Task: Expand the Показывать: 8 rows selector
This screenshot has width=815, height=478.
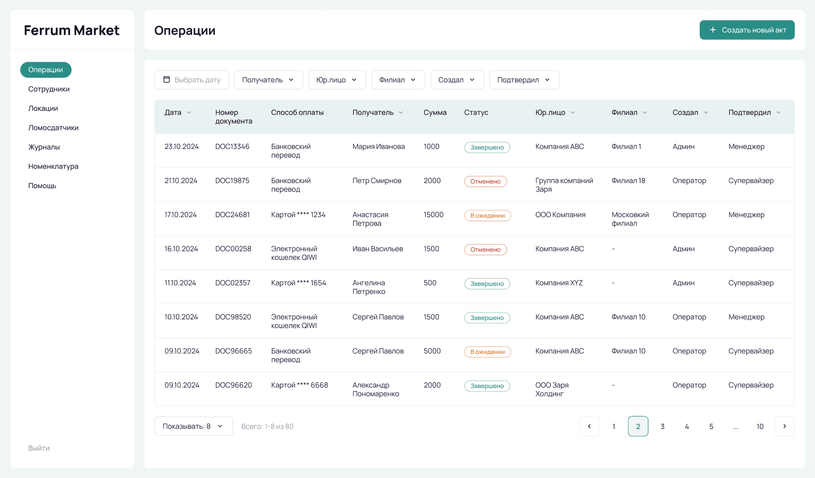Action: click(x=193, y=426)
